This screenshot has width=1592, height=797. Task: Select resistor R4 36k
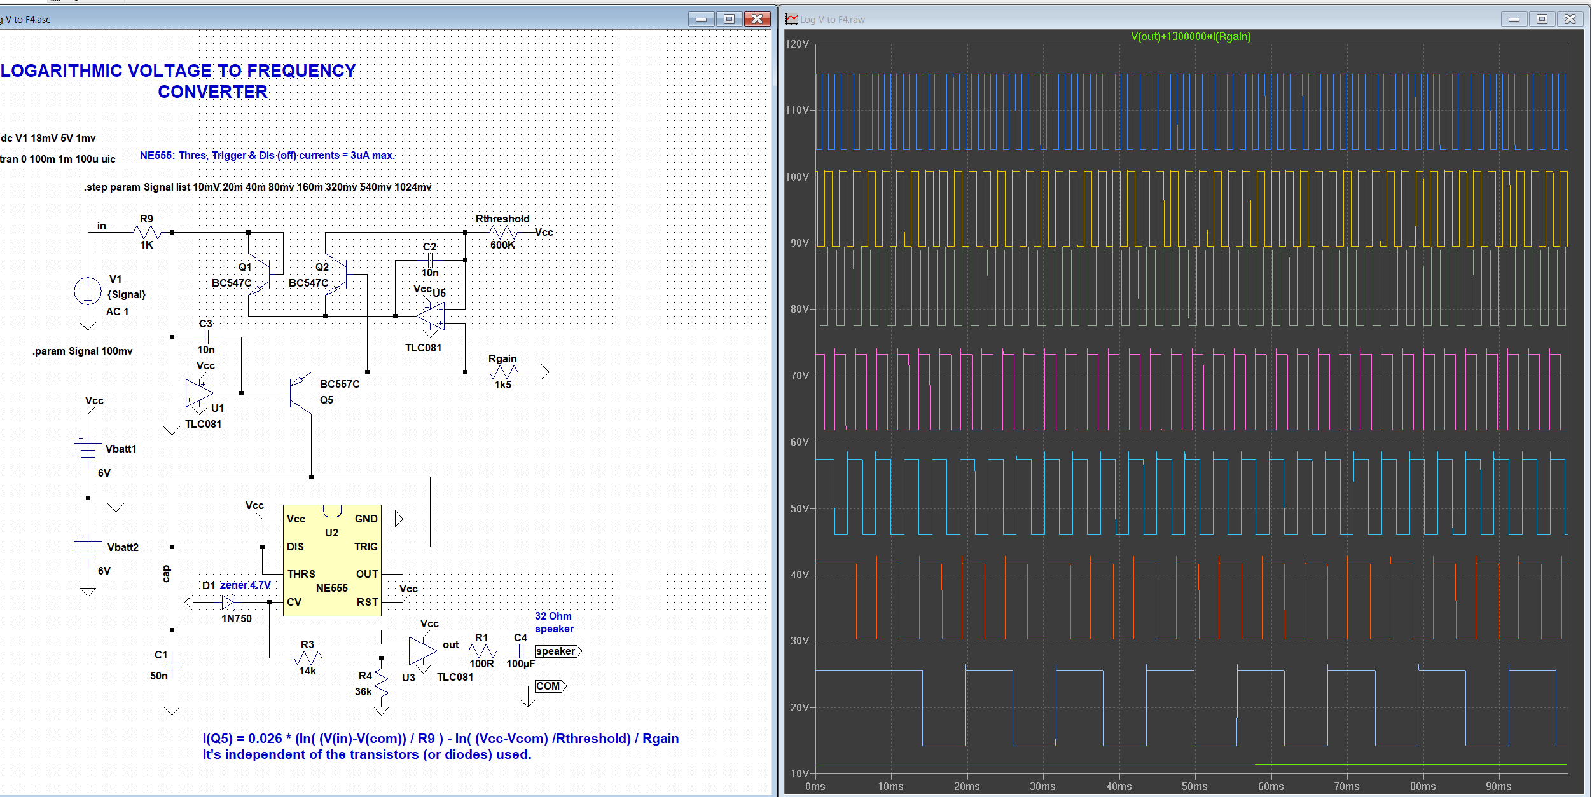click(381, 683)
